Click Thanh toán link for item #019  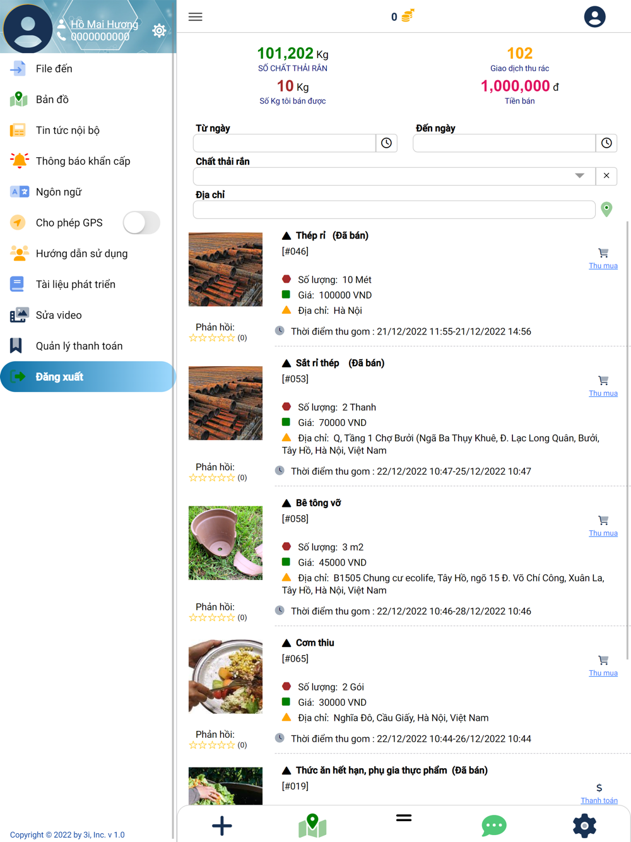pos(599,800)
